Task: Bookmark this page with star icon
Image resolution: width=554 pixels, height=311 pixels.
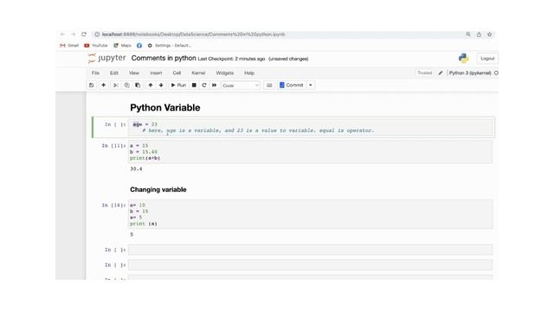Action: pos(489,35)
